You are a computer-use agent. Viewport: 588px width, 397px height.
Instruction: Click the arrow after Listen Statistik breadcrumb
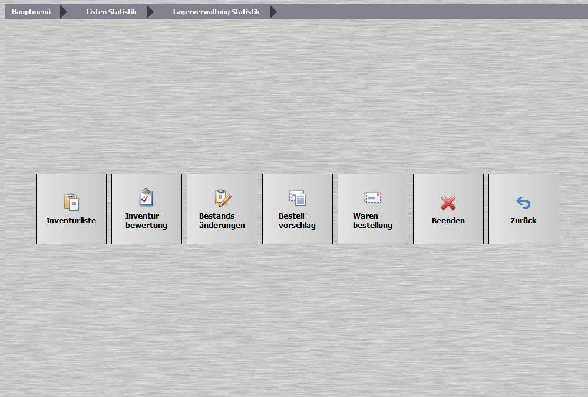(150, 12)
